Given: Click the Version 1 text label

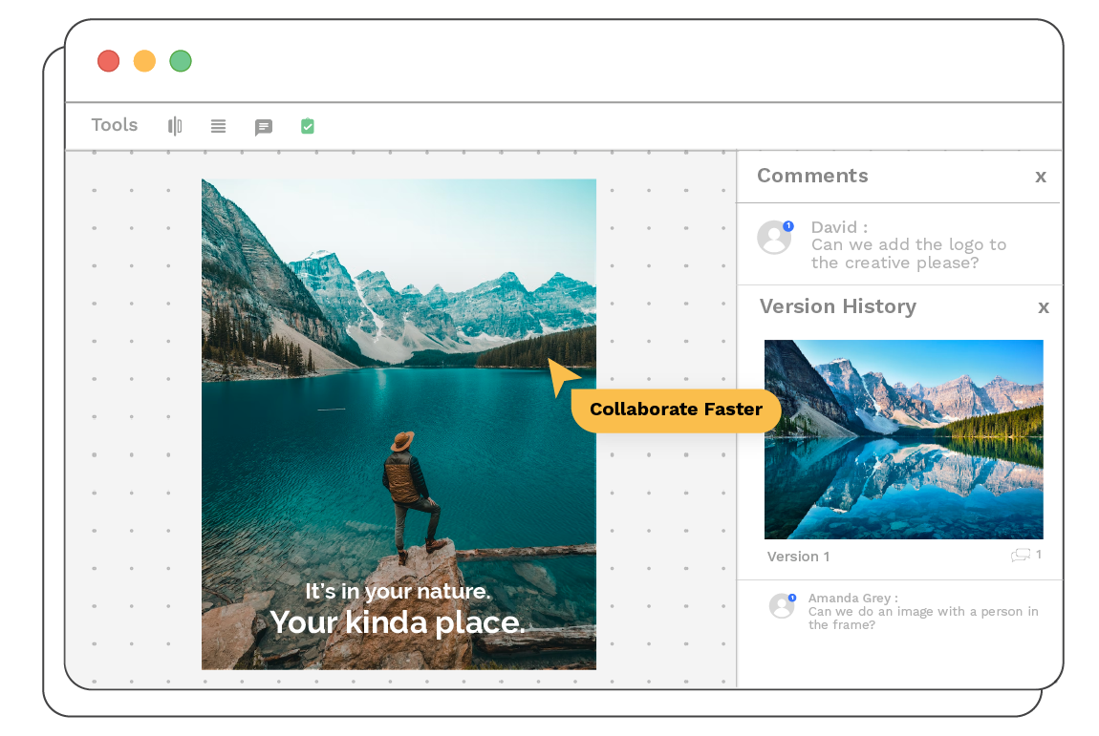Looking at the screenshot, I should (798, 557).
